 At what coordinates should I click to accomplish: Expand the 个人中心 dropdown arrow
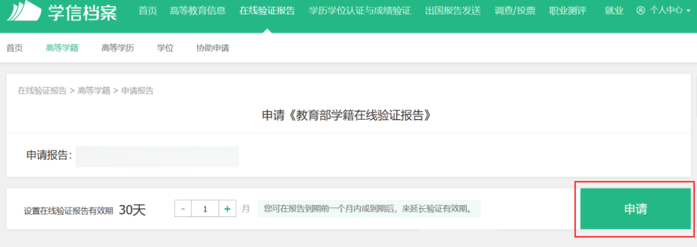(x=689, y=11)
